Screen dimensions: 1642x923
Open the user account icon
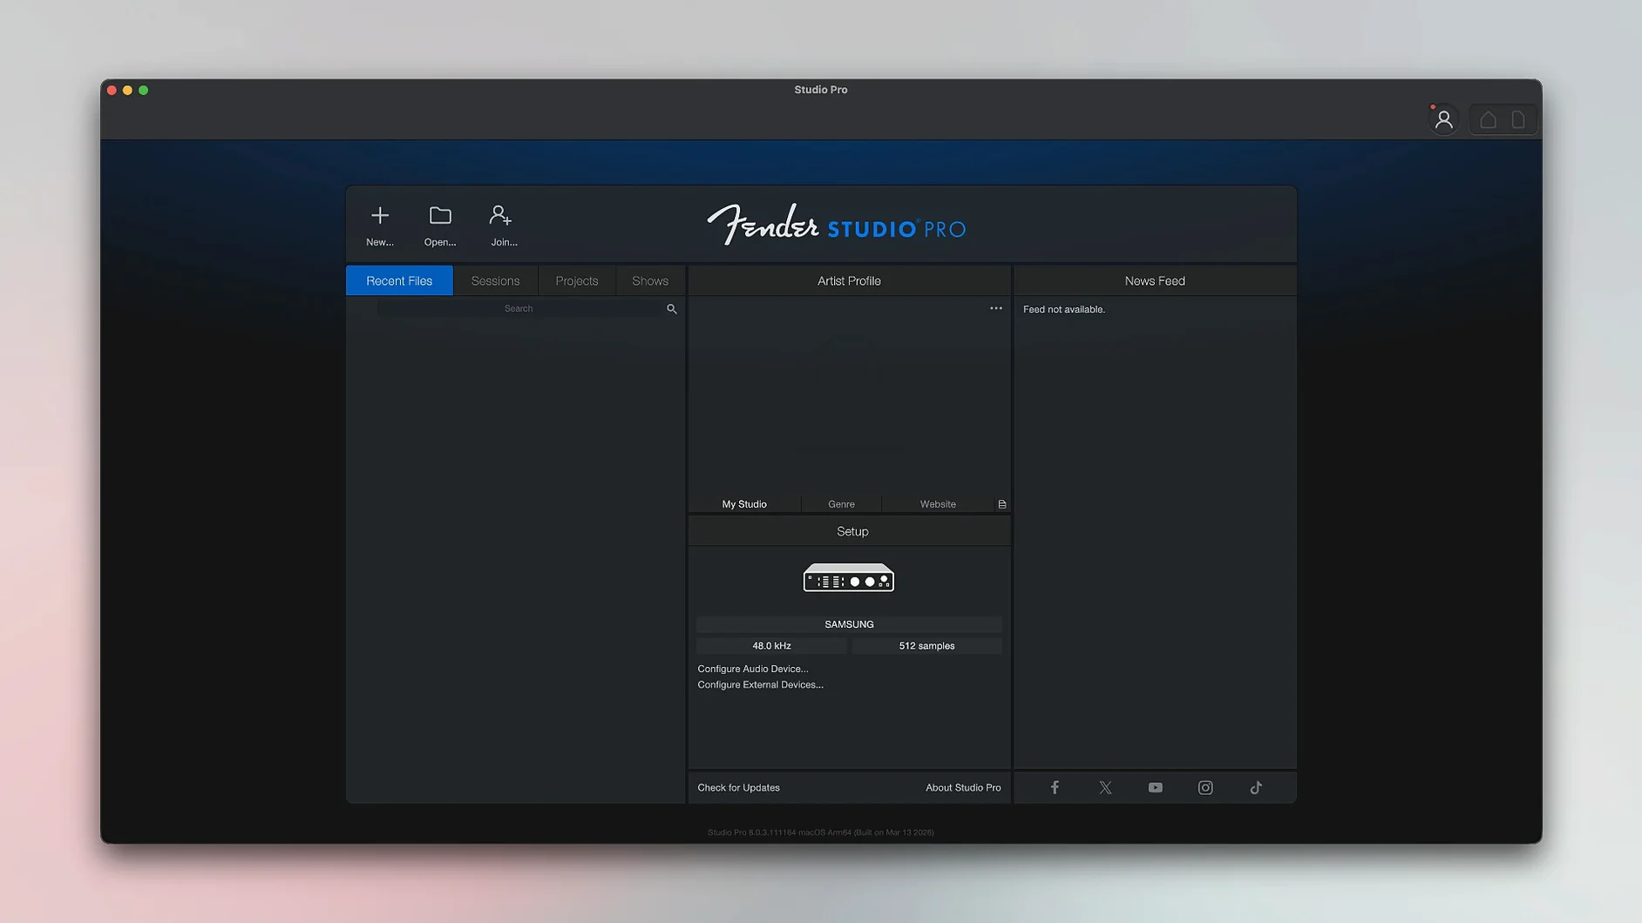point(1443,119)
